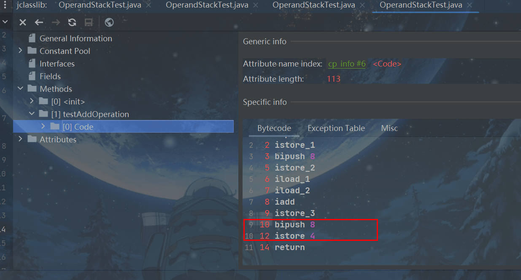Click the file icon beside General Information
This screenshot has height=280, width=521.
tap(32, 38)
